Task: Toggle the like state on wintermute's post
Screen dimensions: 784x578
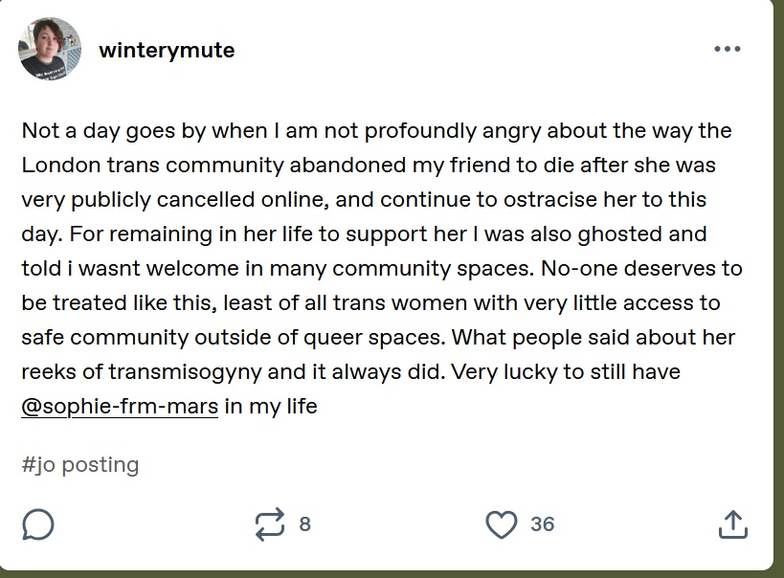Action: pyautogui.click(x=501, y=523)
